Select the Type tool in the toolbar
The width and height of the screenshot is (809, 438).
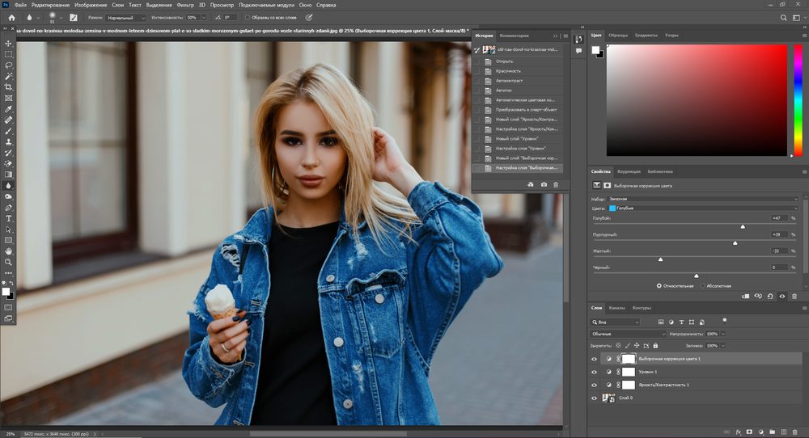(x=9, y=218)
